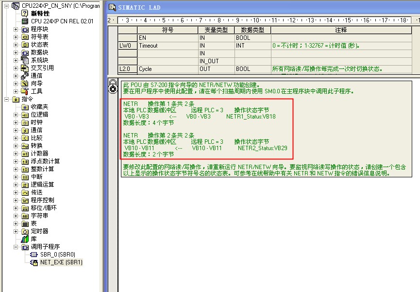This screenshot has width=420, height=292.
Task: Click the 工具 tools hammer icon
Action: (25, 91)
